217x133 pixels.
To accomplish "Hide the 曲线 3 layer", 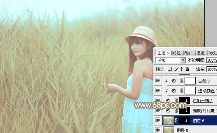I will click(x=157, y=81).
